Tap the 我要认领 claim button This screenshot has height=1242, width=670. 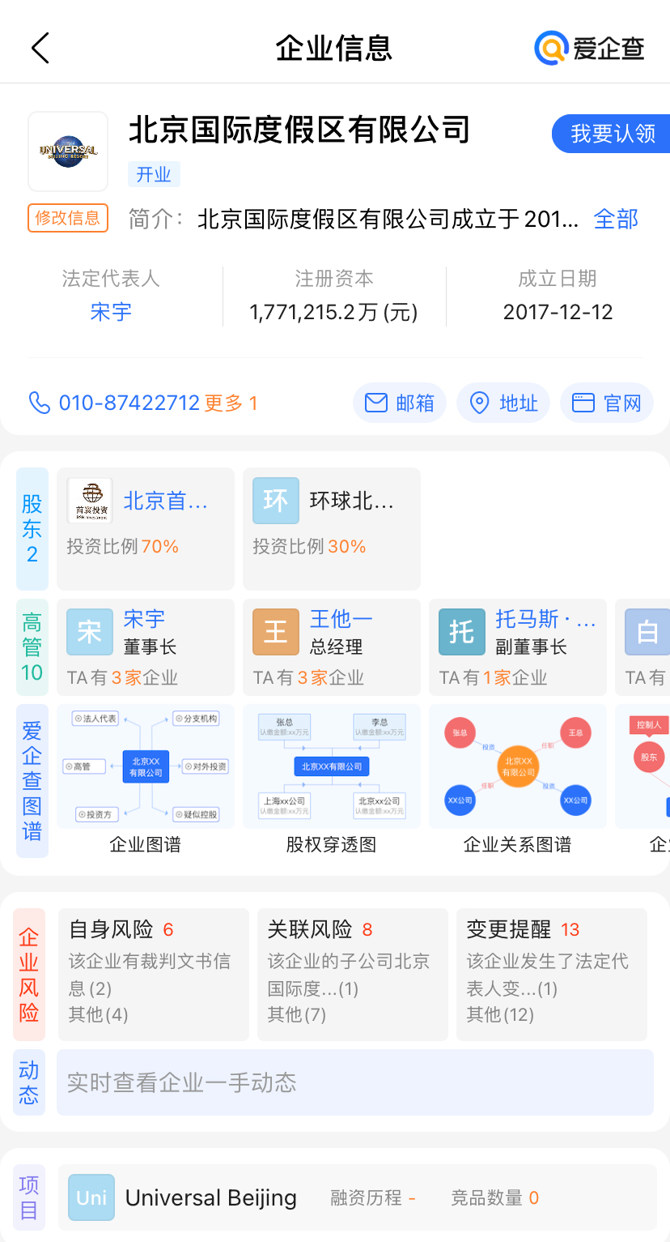coord(612,134)
